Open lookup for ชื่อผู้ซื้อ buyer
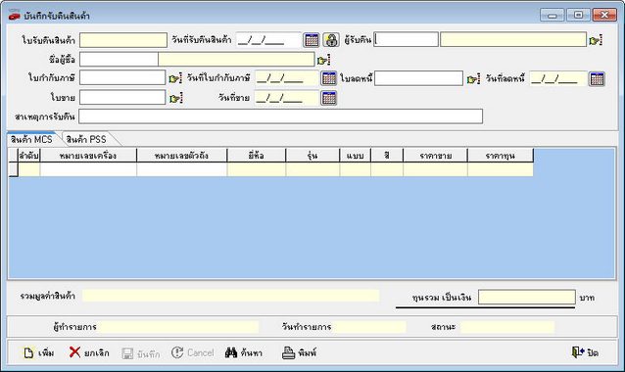Image resolution: width=625 pixels, height=372 pixels. tap(323, 60)
